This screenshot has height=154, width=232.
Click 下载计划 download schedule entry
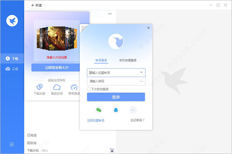point(33,151)
